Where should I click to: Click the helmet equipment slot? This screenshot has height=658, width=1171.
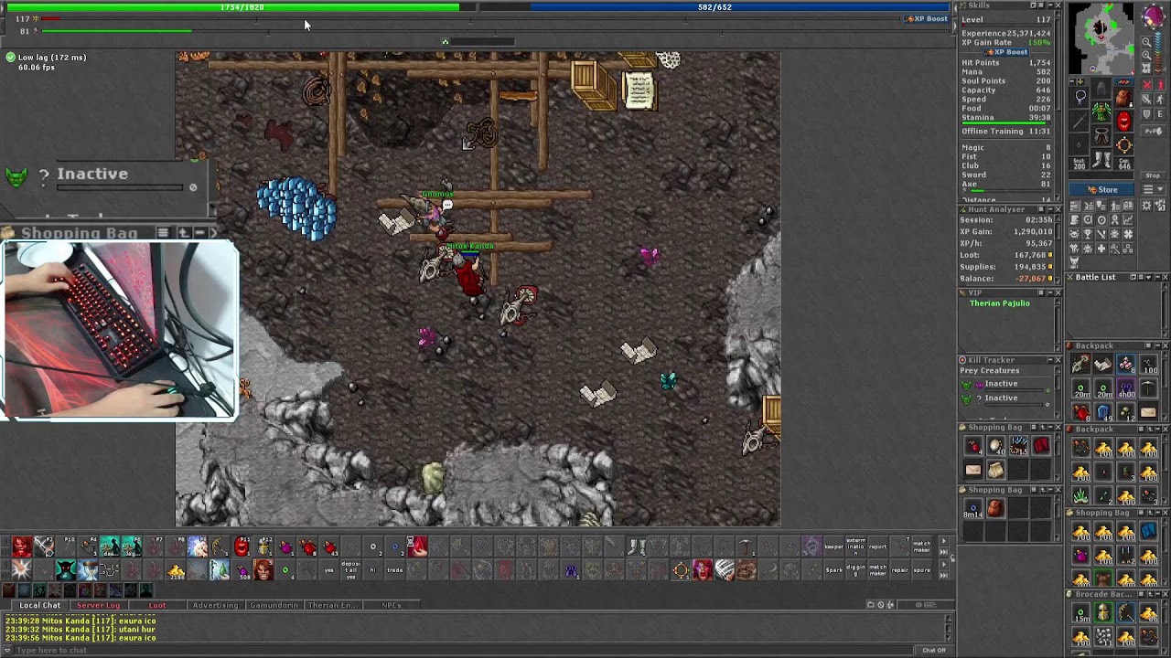pos(1101,89)
